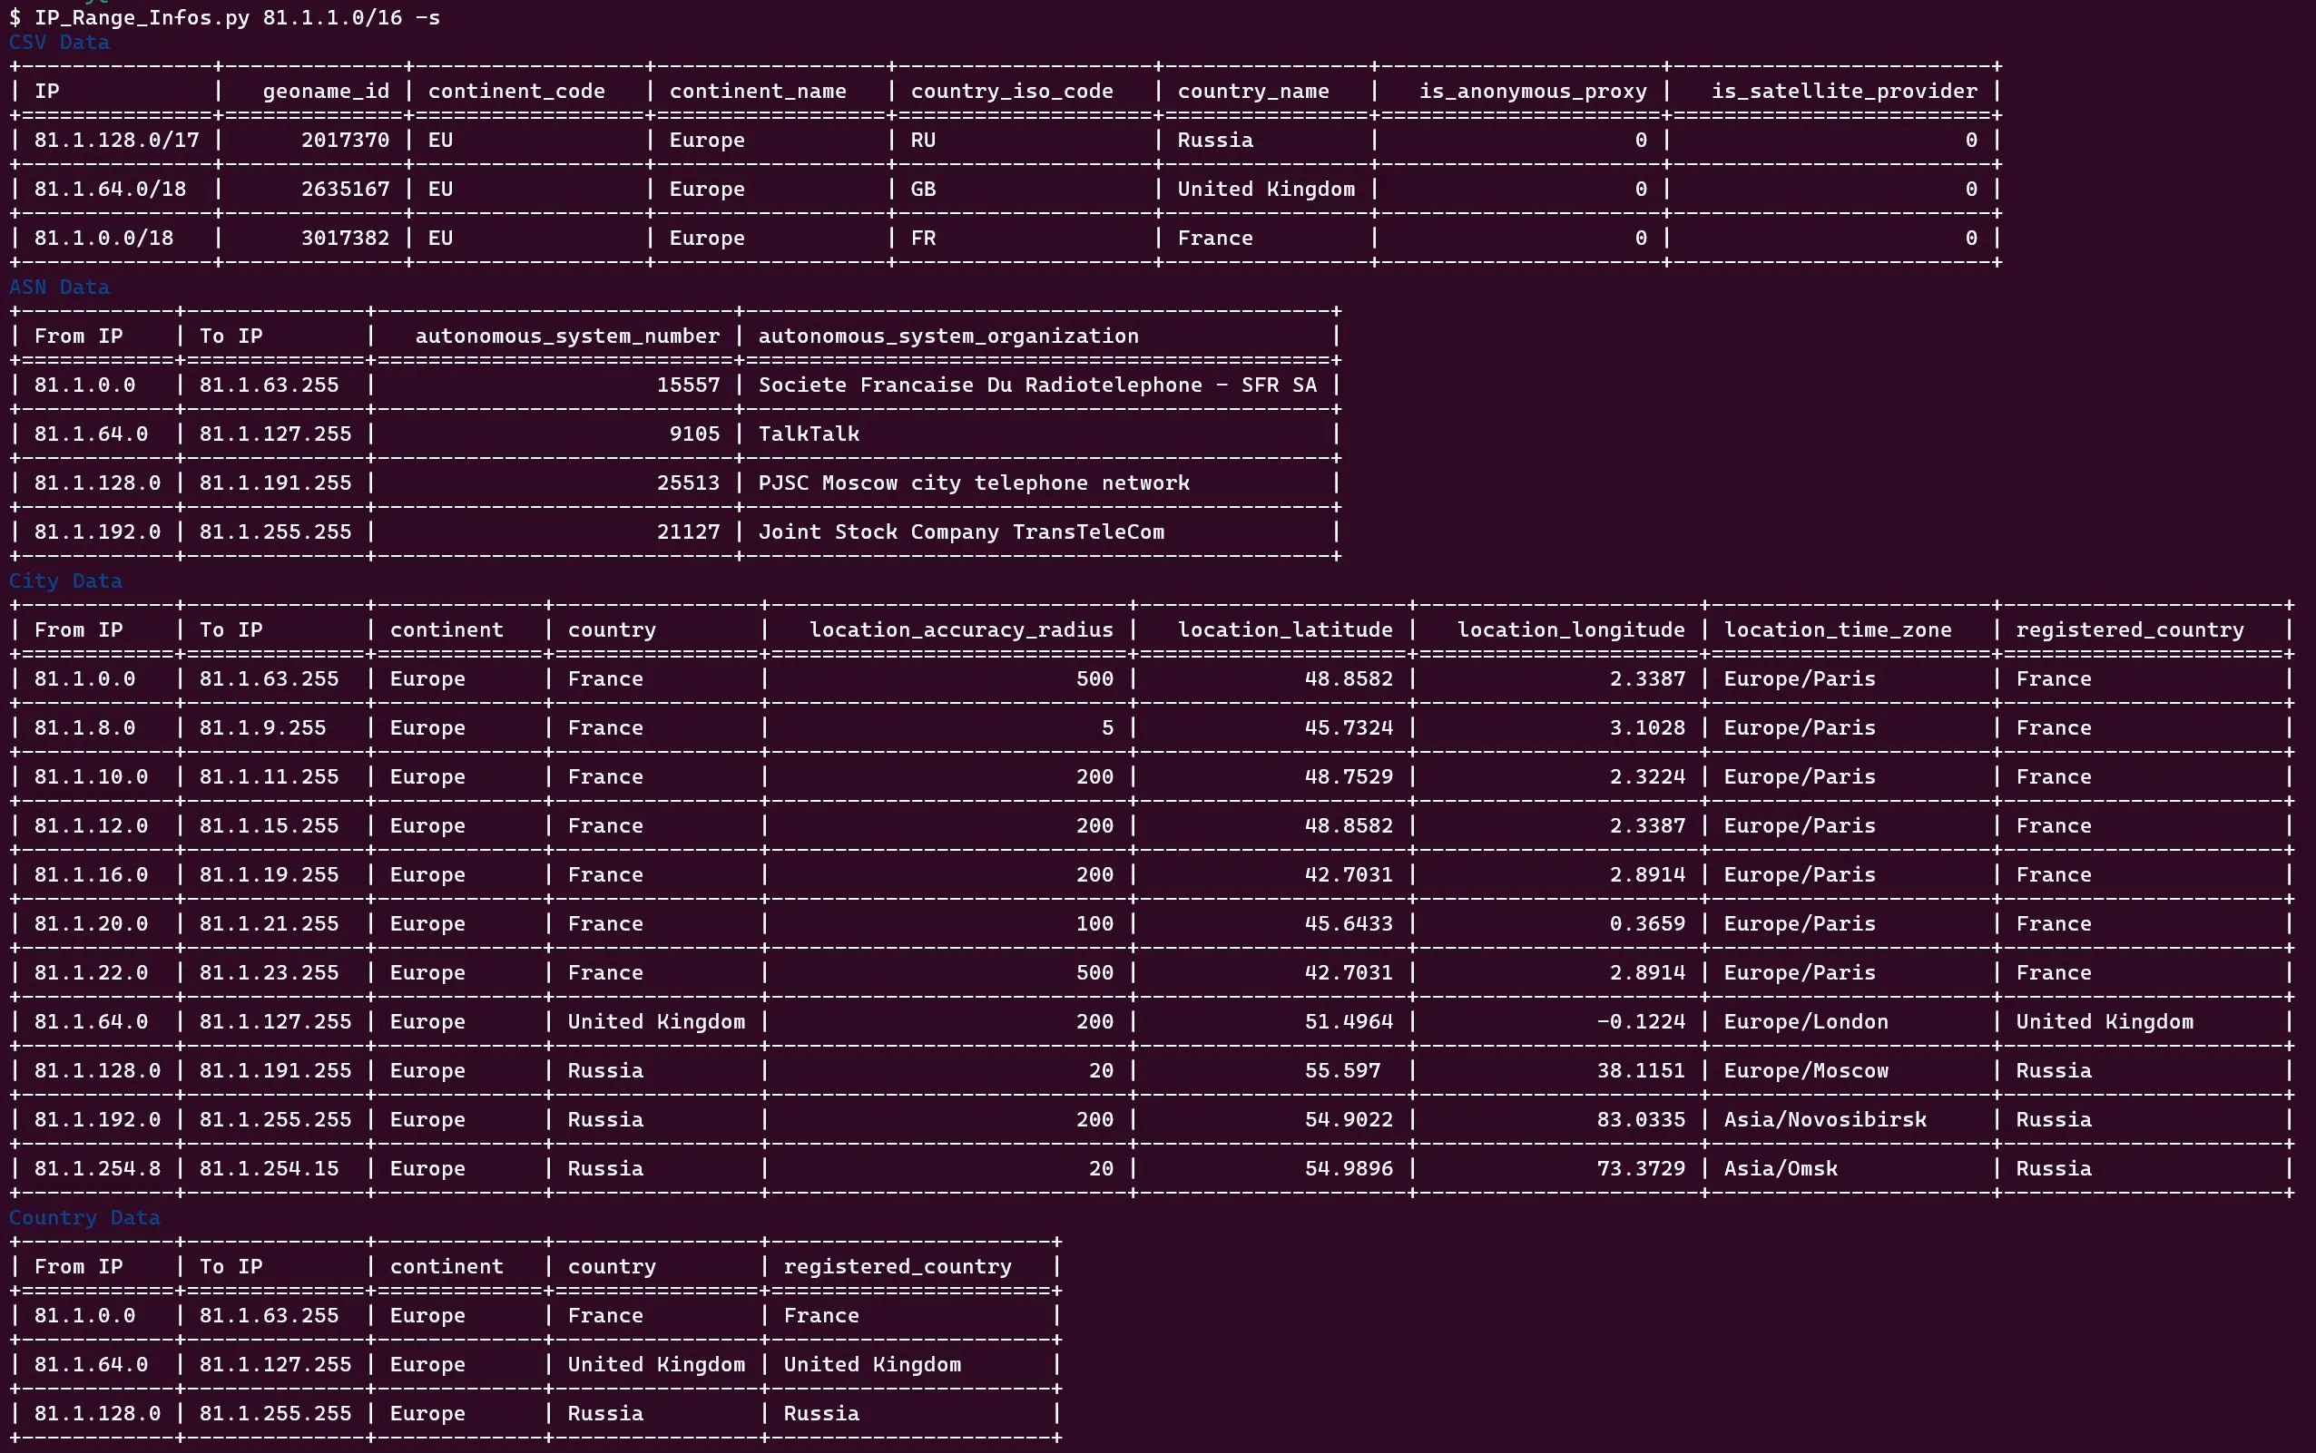The image size is (2316, 1453).
Task: Click the City Data registered_country column header
Action: 2129,630
